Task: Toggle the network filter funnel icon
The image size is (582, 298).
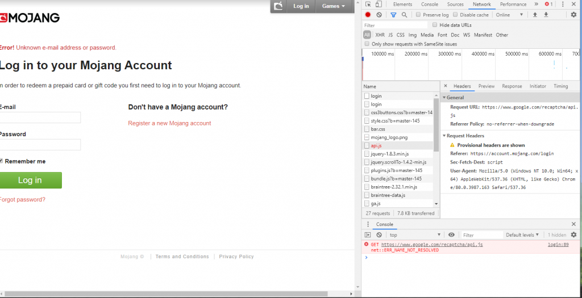Action: pos(393,15)
